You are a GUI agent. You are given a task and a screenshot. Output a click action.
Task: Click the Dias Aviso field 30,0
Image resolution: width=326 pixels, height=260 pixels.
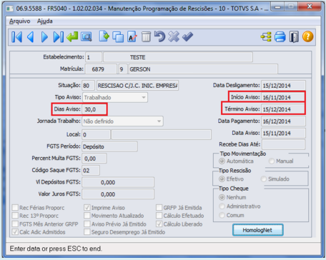(94, 109)
